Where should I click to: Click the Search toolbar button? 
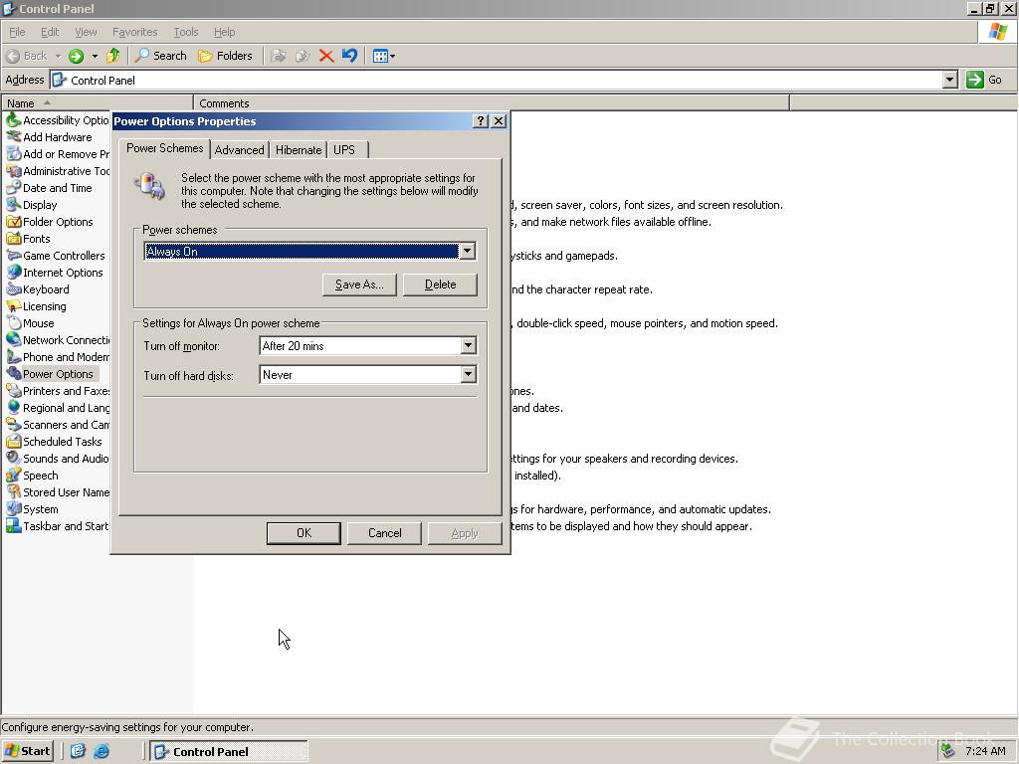[x=160, y=56]
